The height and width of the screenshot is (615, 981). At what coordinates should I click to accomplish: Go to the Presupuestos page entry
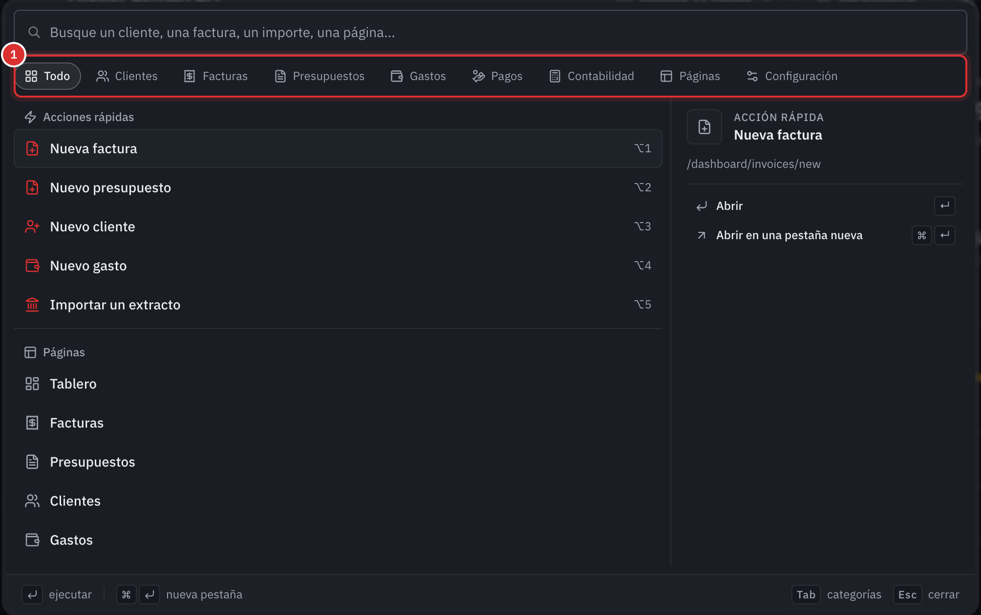338,462
